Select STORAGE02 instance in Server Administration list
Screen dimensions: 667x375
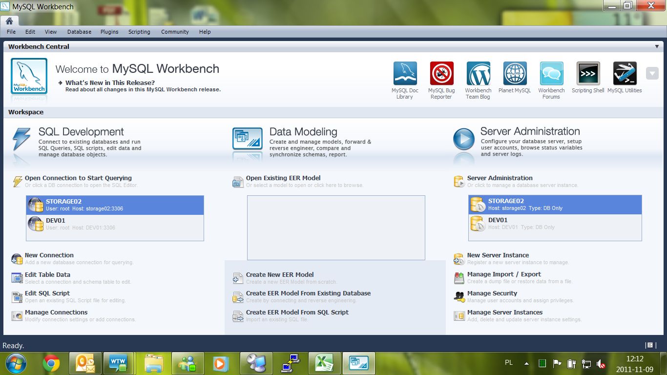tap(555, 205)
